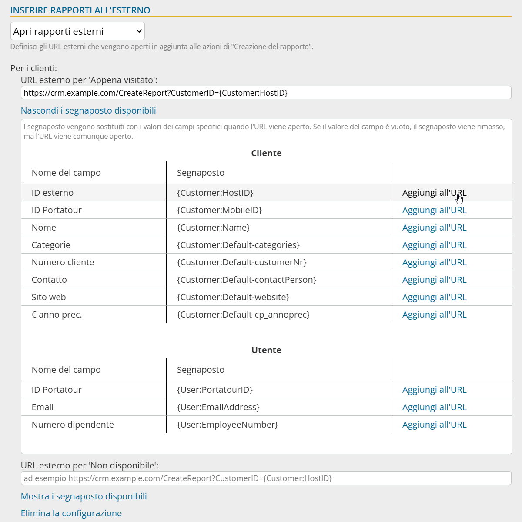This screenshot has height=522, width=522.
Task: Click 'Aggiungi all'URL' in the Email row
Action: coord(434,407)
